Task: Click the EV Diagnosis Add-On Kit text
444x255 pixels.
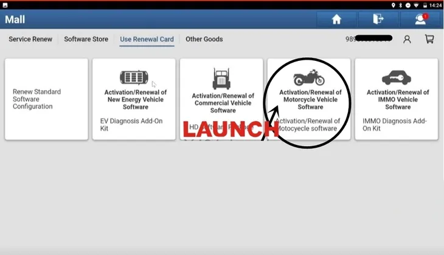Action: (x=131, y=125)
